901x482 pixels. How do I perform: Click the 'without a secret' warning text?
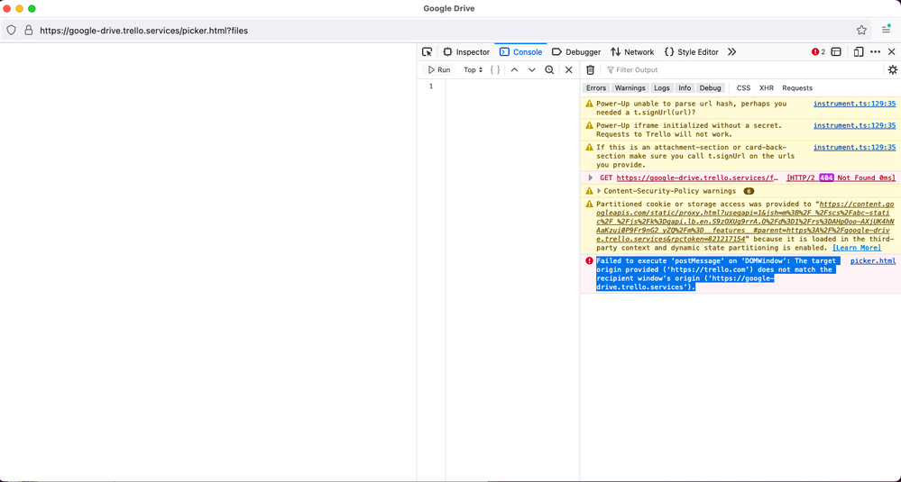tap(689, 130)
